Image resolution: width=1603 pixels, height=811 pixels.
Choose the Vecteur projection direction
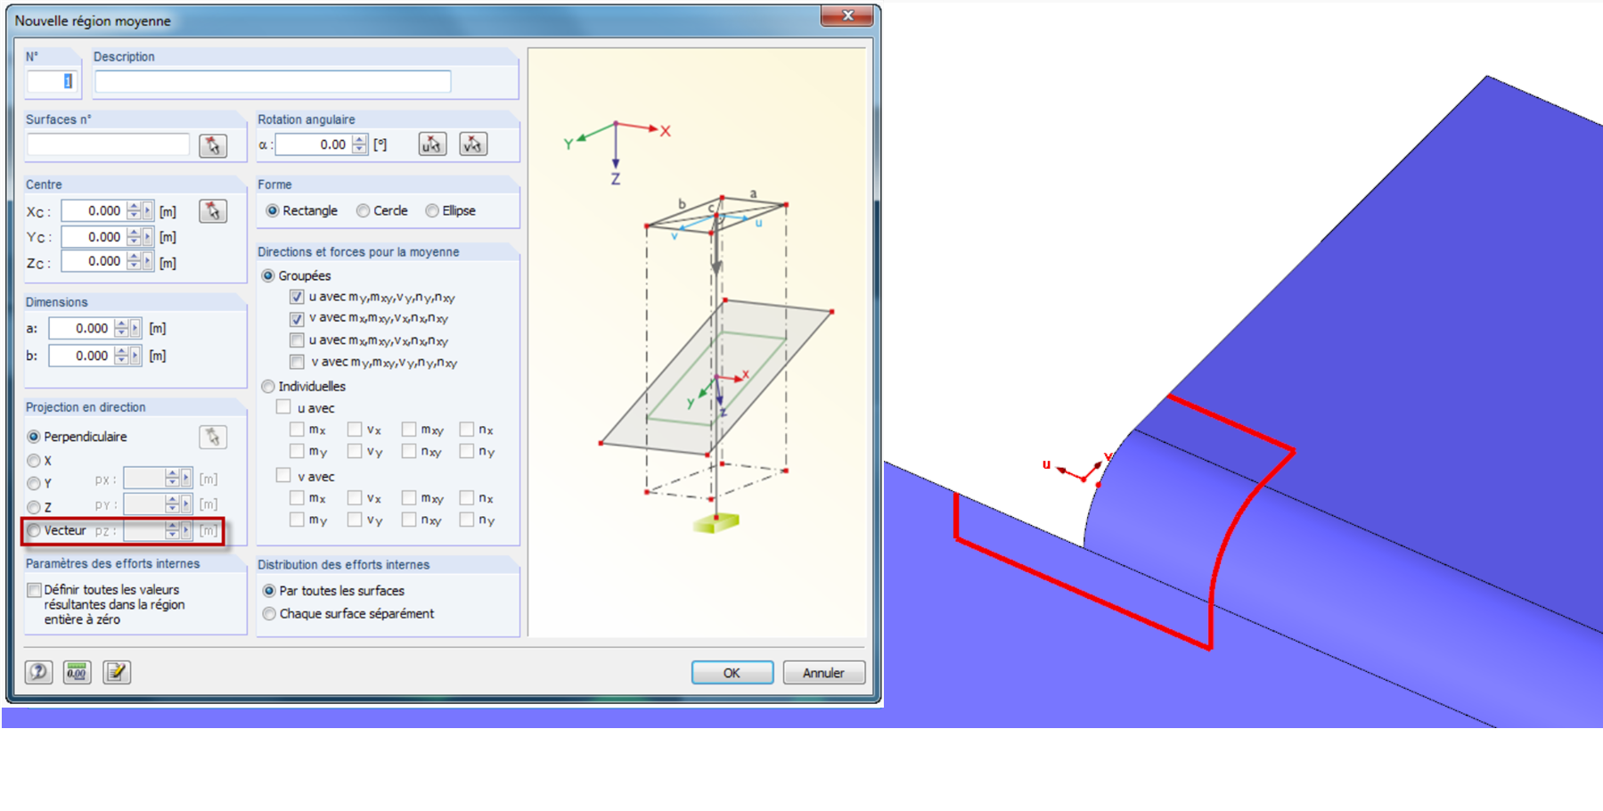point(33,530)
